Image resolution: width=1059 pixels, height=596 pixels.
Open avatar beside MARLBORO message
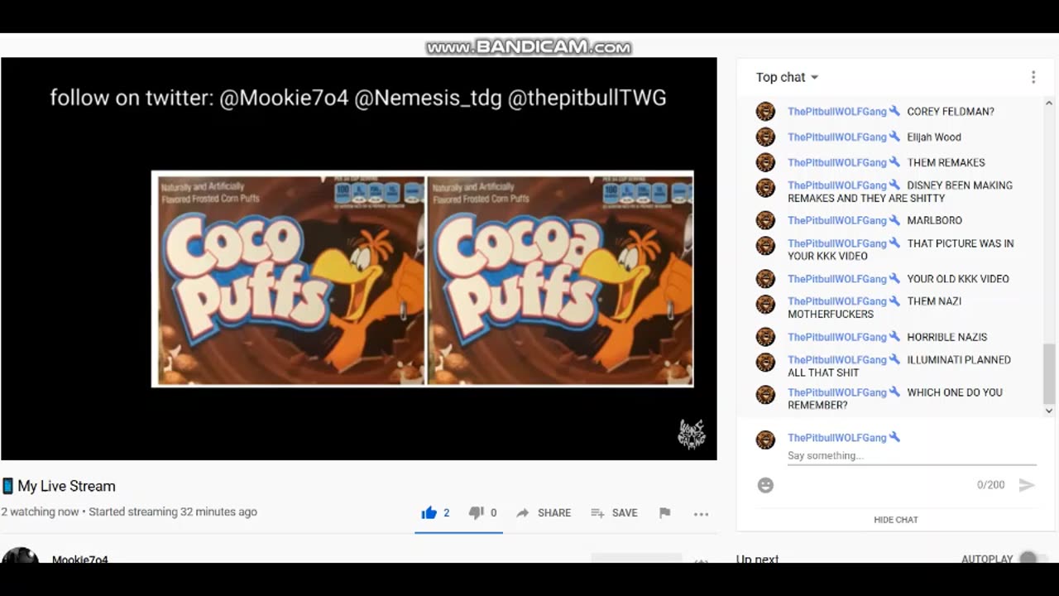coord(765,220)
